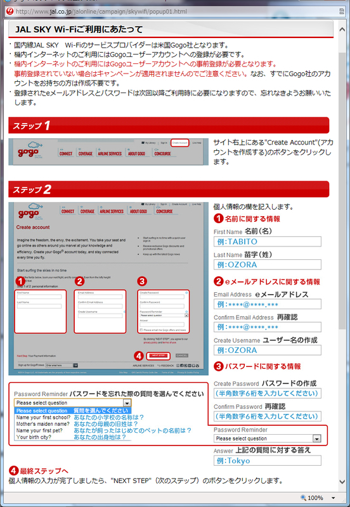
Task: Click the gray CANCEL button
Action: [182, 356]
